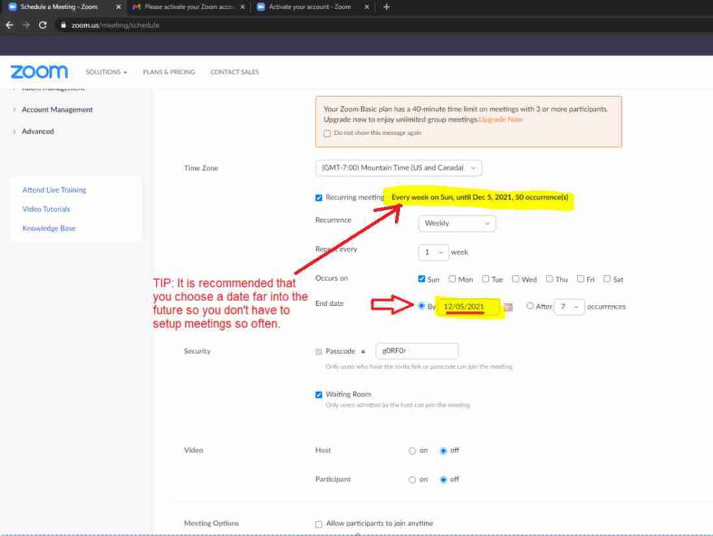Open Video Tutorials link
Image resolution: width=713 pixels, height=536 pixels.
(46, 209)
